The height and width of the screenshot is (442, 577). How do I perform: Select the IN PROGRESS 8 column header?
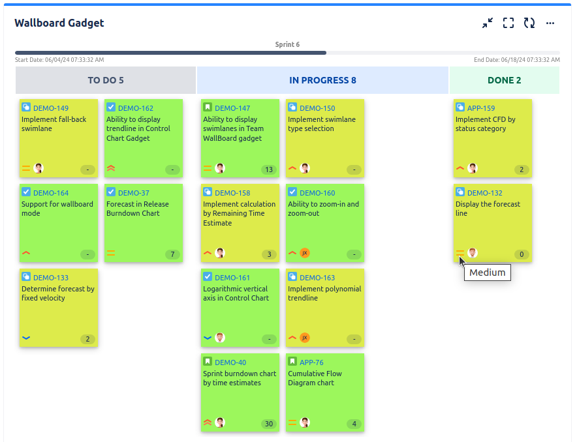(x=322, y=80)
